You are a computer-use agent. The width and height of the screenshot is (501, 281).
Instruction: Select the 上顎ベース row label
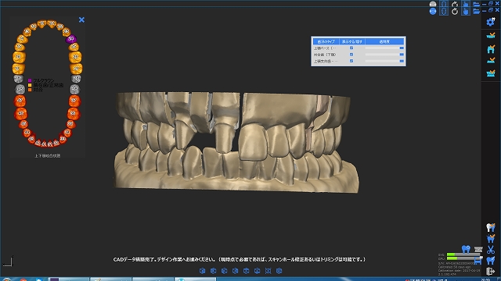[325, 48]
